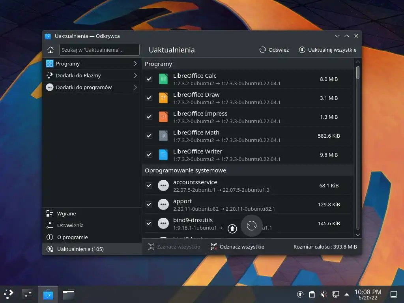Uncheck the LibreOffice Impress update

pyautogui.click(x=149, y=117)
